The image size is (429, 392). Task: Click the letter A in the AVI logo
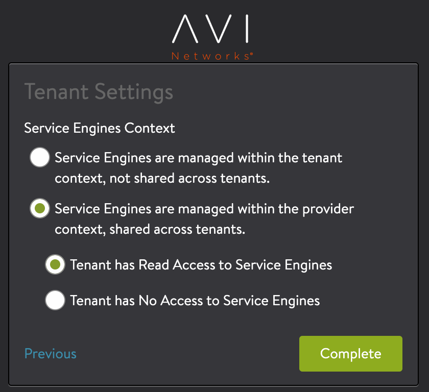pyautogui.click(x=183, y=29)
